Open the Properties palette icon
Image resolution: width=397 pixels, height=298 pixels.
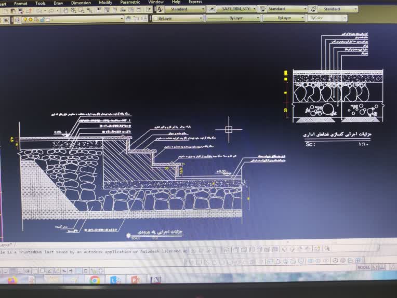tap(99, 10)
